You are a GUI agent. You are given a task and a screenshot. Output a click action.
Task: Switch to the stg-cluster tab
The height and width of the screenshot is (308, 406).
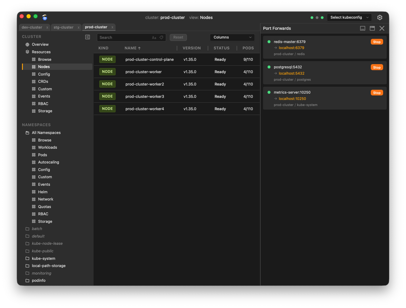coord(64,27)
